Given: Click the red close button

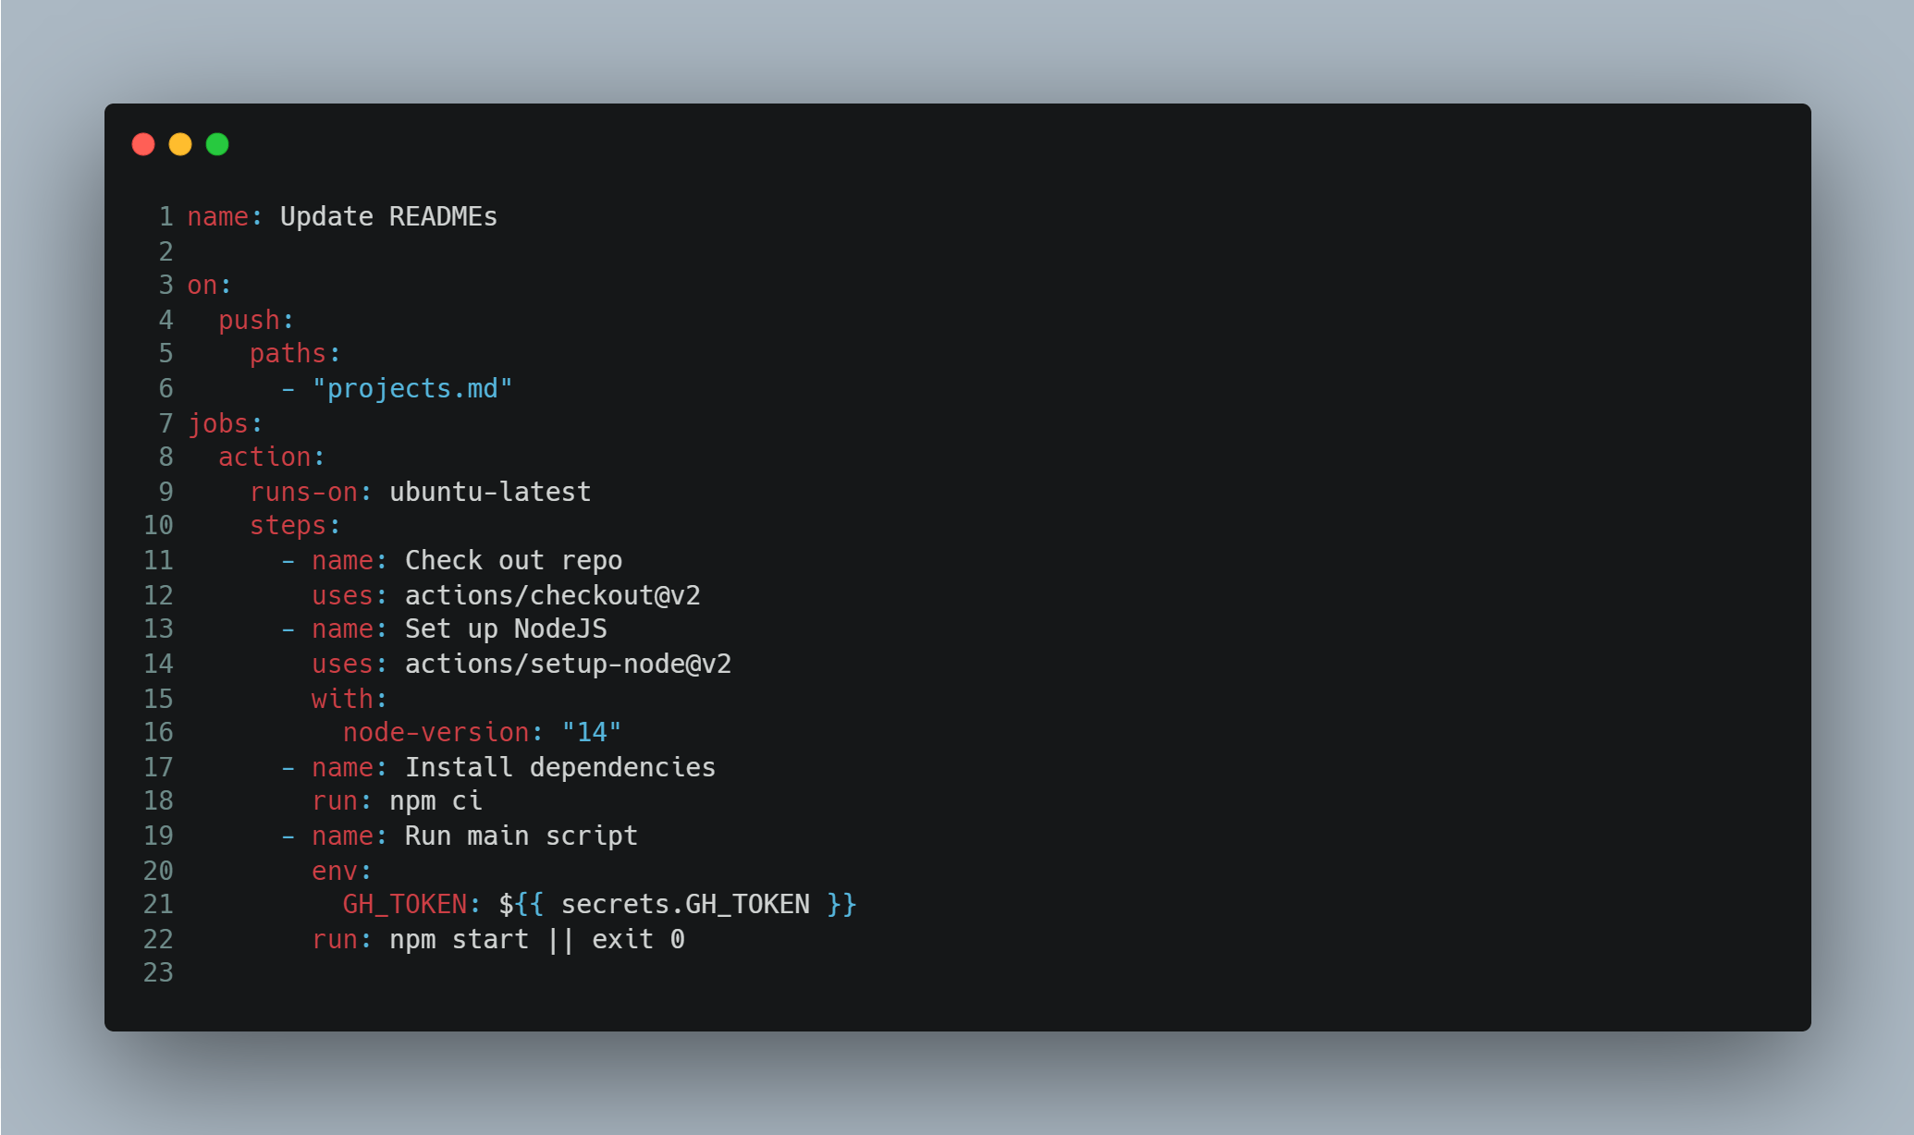Looking at the screenshot, I should point(143,142).
